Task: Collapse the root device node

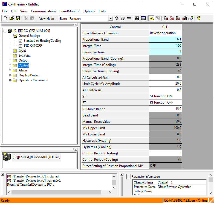Action: (5, 31)
